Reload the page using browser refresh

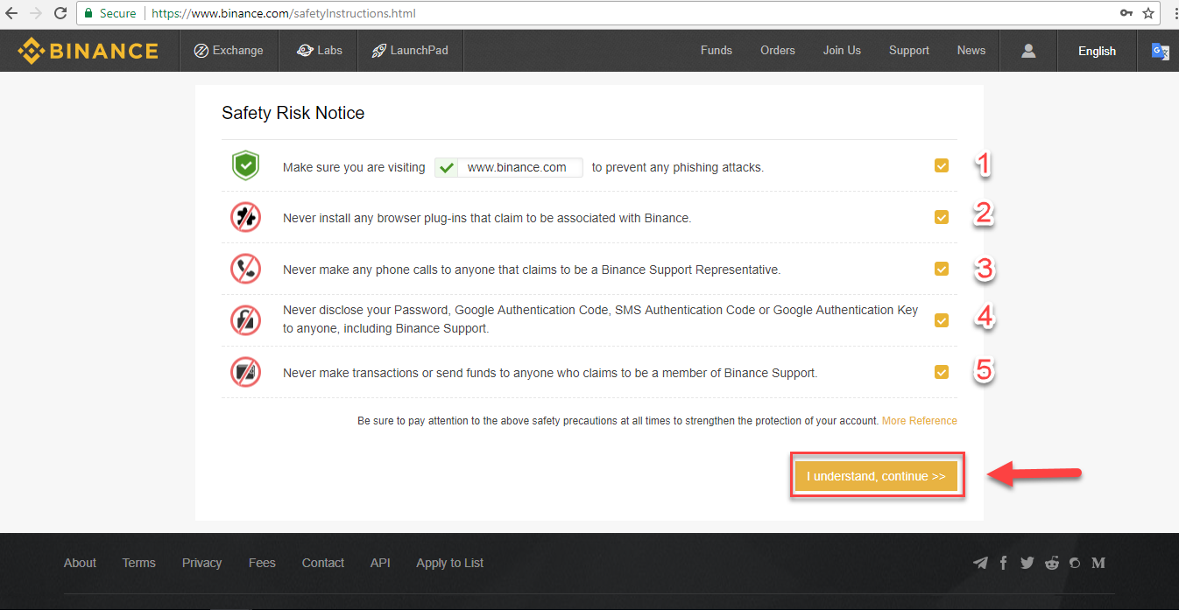tap(60, 13)
